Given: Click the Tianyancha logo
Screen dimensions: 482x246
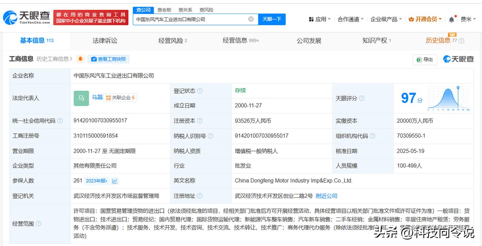Looking at the screenshot, I should [26, 17].
